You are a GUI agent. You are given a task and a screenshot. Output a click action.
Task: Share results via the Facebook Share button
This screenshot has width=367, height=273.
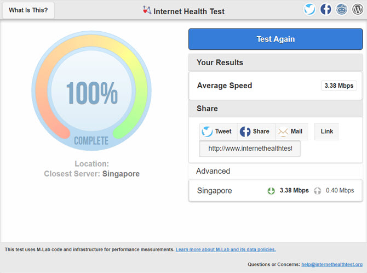(256, 132)
